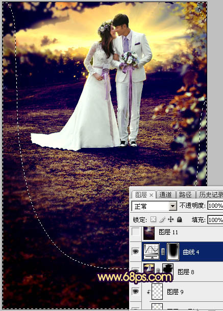The height and width of the screenshot is (311, 223).
Task: Show the hidden 图层 11 layer
Action: point(136,232)
